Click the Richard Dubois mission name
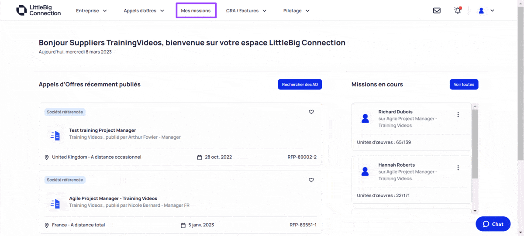524x236 pixels. click(395, 112)
